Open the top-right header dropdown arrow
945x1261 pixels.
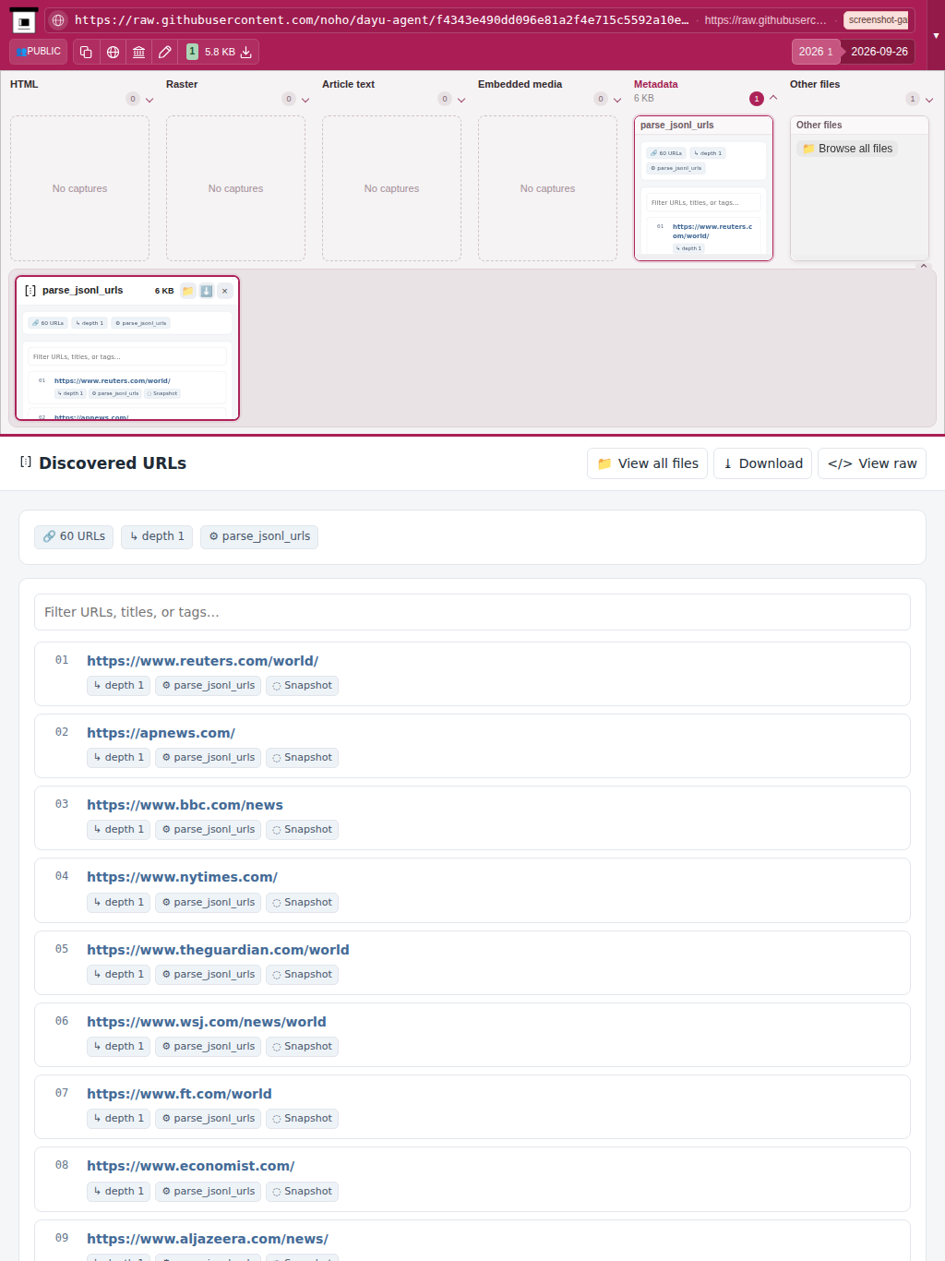click(x=936, y=35)
